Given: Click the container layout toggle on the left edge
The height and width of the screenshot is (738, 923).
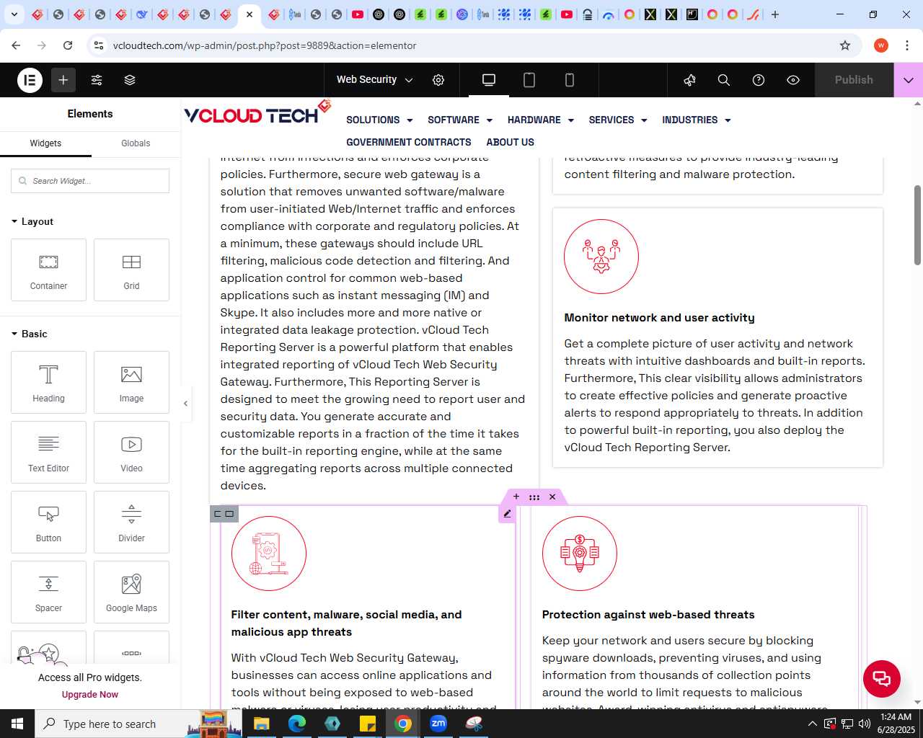Looking at the screenshot, I should pos(224,514).
